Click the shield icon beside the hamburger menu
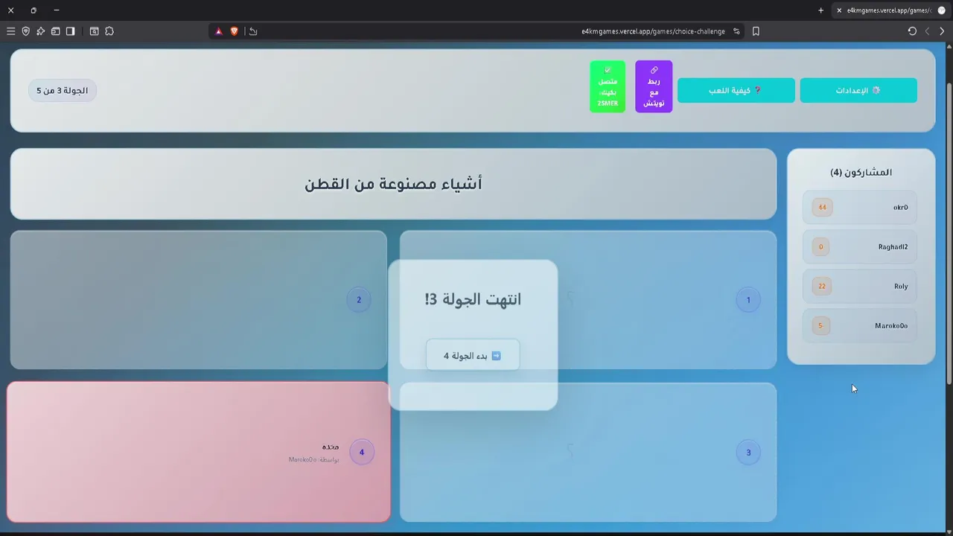Viewport: 953px width, 536px height. point(25,31)
